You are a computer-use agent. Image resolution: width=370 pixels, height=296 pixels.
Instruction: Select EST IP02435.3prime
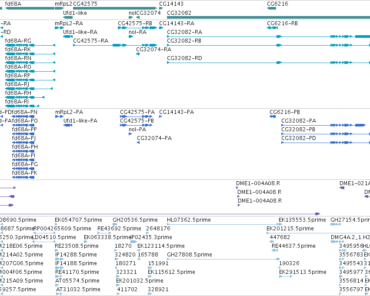(x=134, y=242)
